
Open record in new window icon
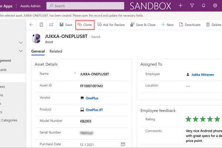coord(51,25)
